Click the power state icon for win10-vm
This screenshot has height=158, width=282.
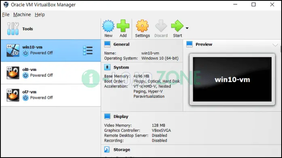[25, 53]
